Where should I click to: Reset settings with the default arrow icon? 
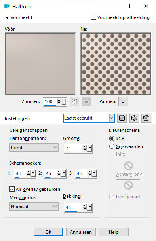coord(146,118)
